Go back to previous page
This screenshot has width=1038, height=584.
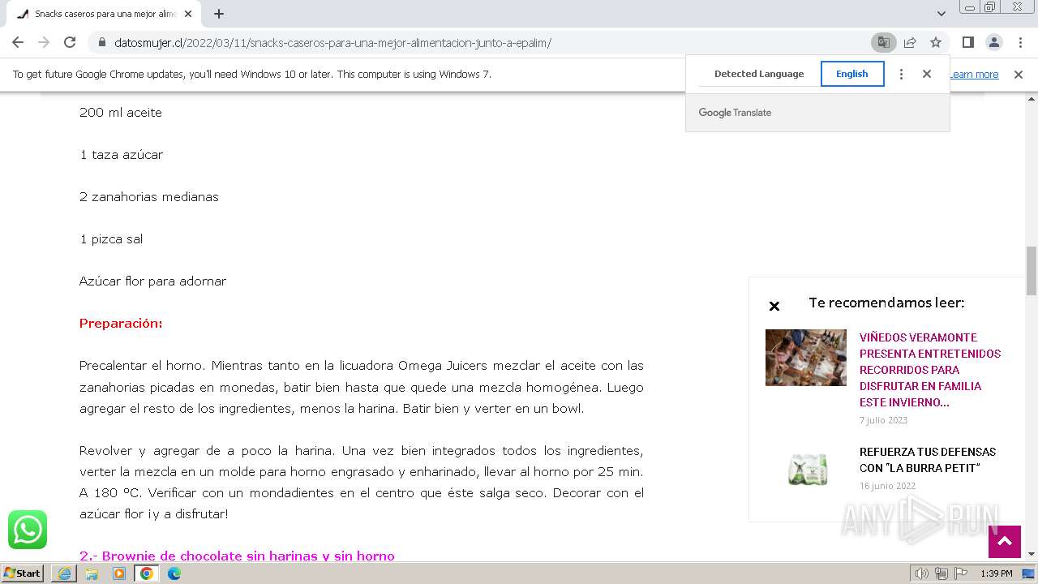click(18, 42)
